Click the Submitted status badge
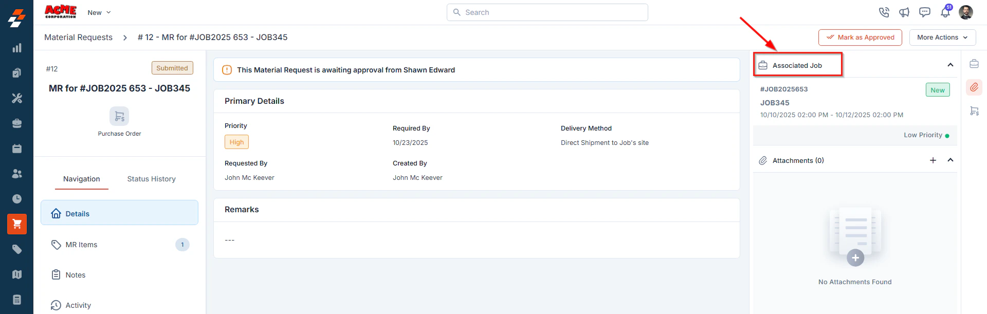Screen dimensions: 987x314 (172, 68)
